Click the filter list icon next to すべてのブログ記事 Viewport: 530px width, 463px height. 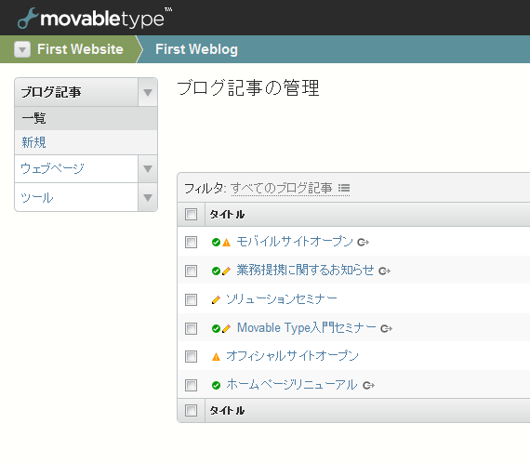(344, 188)
